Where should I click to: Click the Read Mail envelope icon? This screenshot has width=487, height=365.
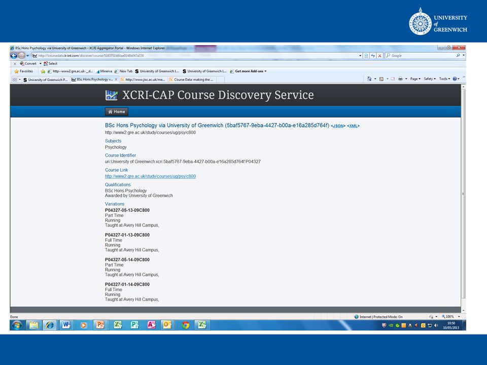(393, 79)
